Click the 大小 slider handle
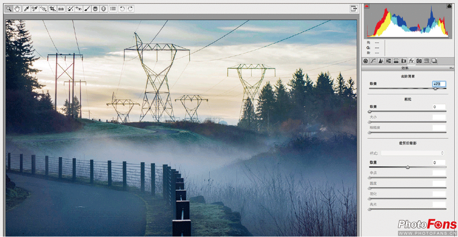Image resolution: width=458 pixels, height=237 pixels. [370, 122]
